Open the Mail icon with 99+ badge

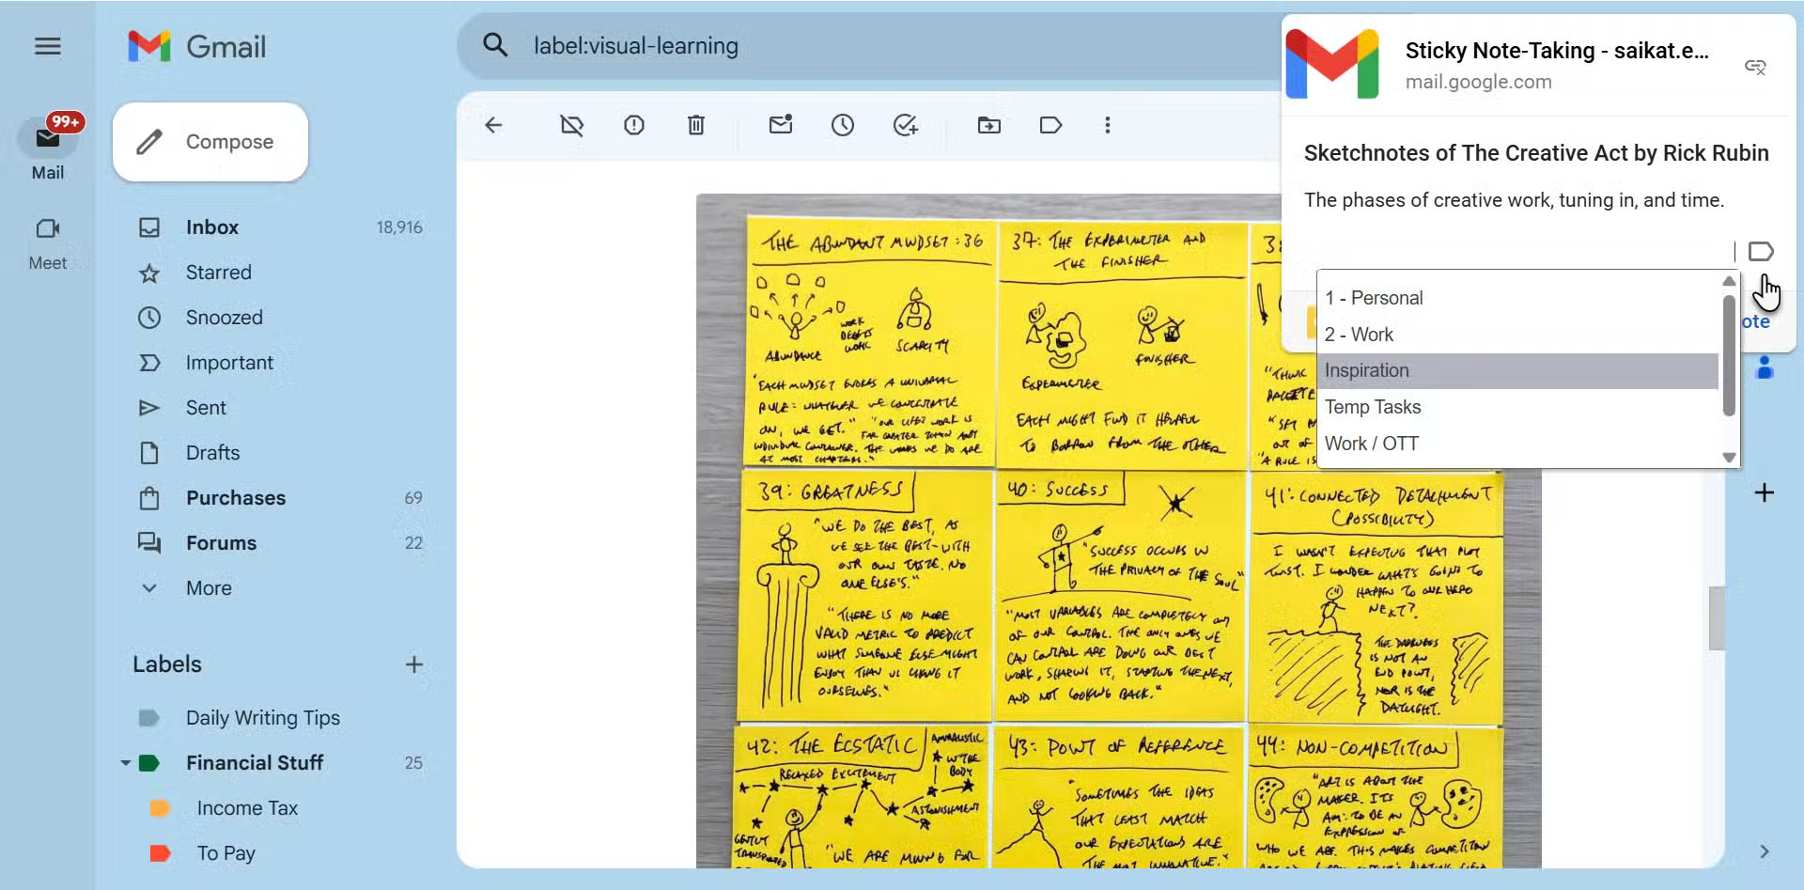48,139
